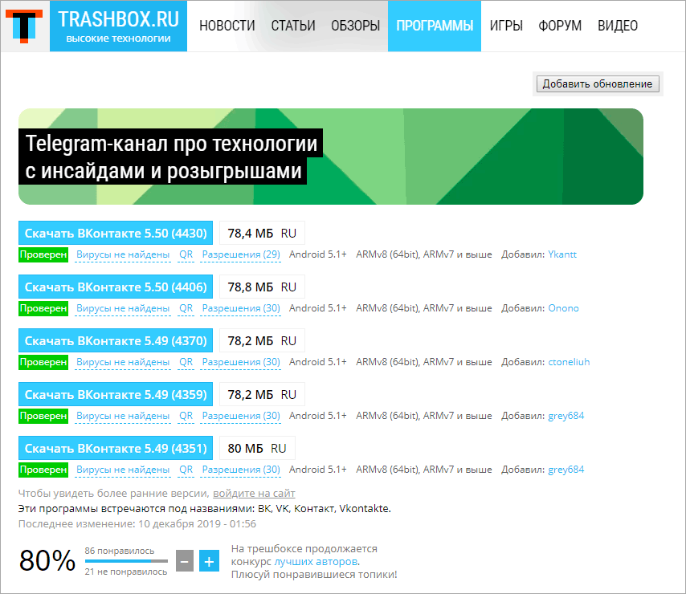Open the ВИДЕО section
Image resolution: width=686 pixels, height=594 pixels.
point(617,26)
